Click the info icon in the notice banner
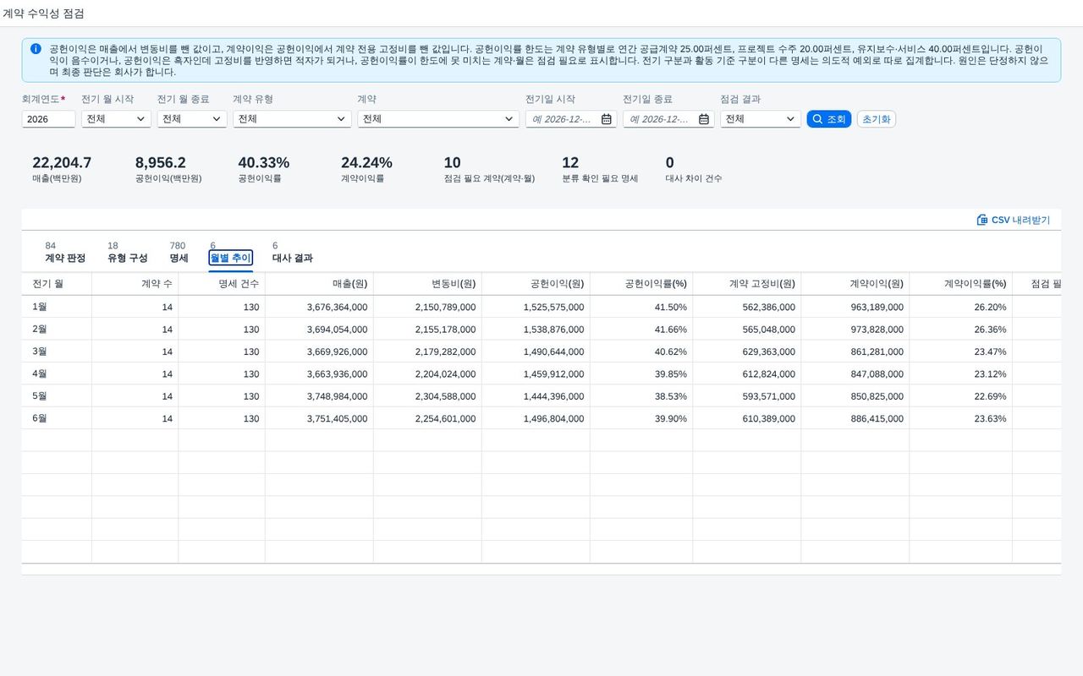This screenshot has height=676, width=1083. coord(36,49)
